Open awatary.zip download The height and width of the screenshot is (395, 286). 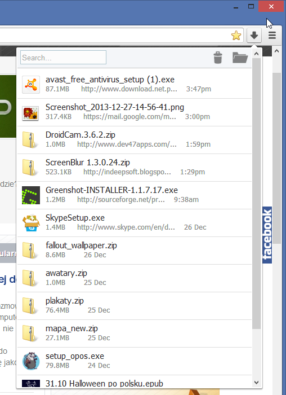pyautogui.click(x=66, y=273)
